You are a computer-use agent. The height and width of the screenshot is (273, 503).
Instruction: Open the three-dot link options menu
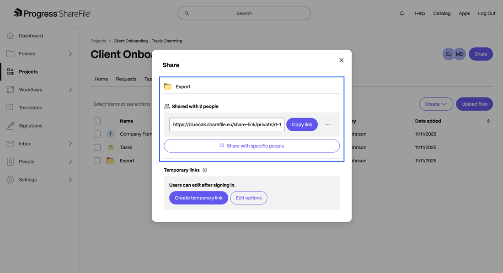pyautogui.click(x=328, y=124)
